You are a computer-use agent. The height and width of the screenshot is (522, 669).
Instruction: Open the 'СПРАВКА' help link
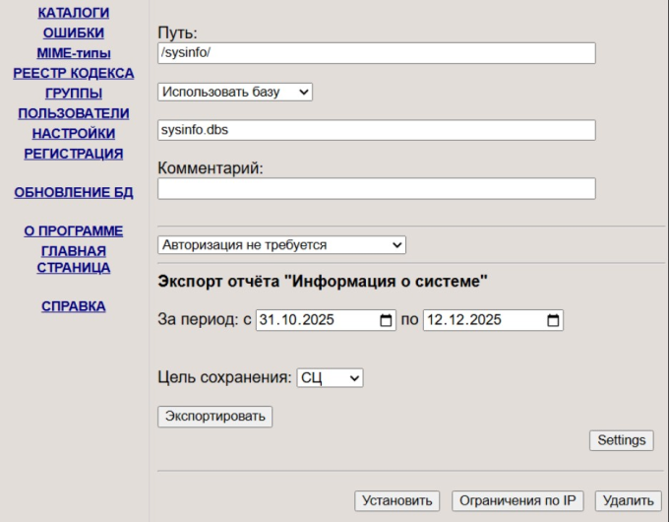(74, 306)
